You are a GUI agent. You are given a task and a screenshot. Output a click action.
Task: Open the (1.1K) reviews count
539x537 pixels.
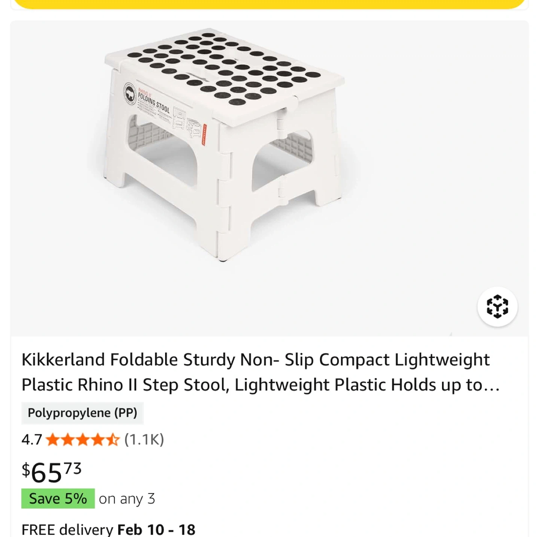pyautogui.click(x=144, y=440)
